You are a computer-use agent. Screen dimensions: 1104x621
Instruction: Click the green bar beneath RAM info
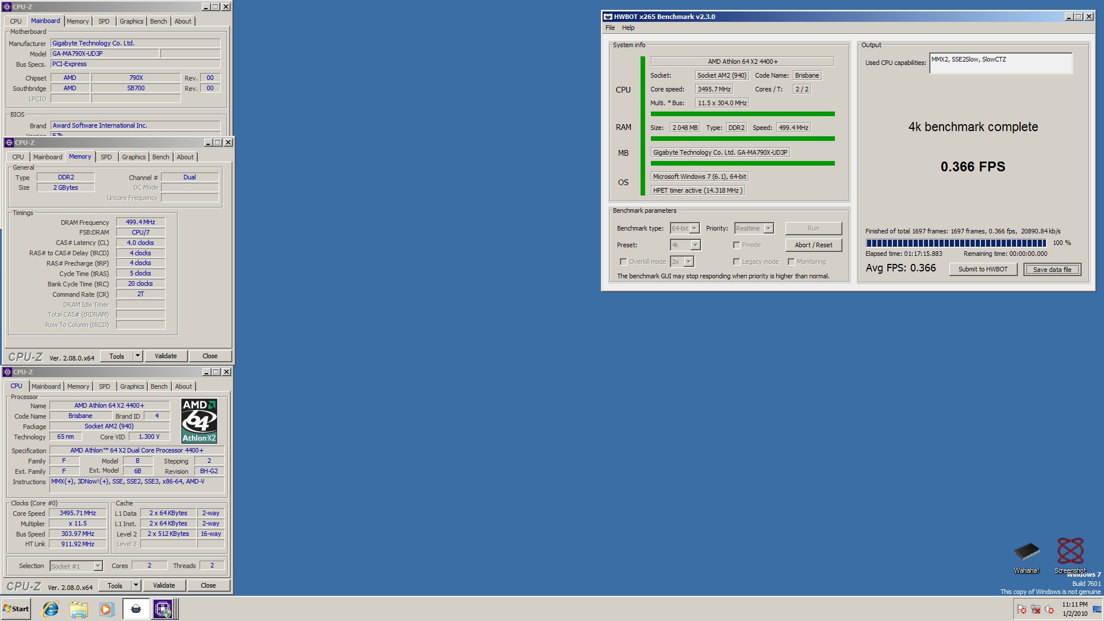742,139
